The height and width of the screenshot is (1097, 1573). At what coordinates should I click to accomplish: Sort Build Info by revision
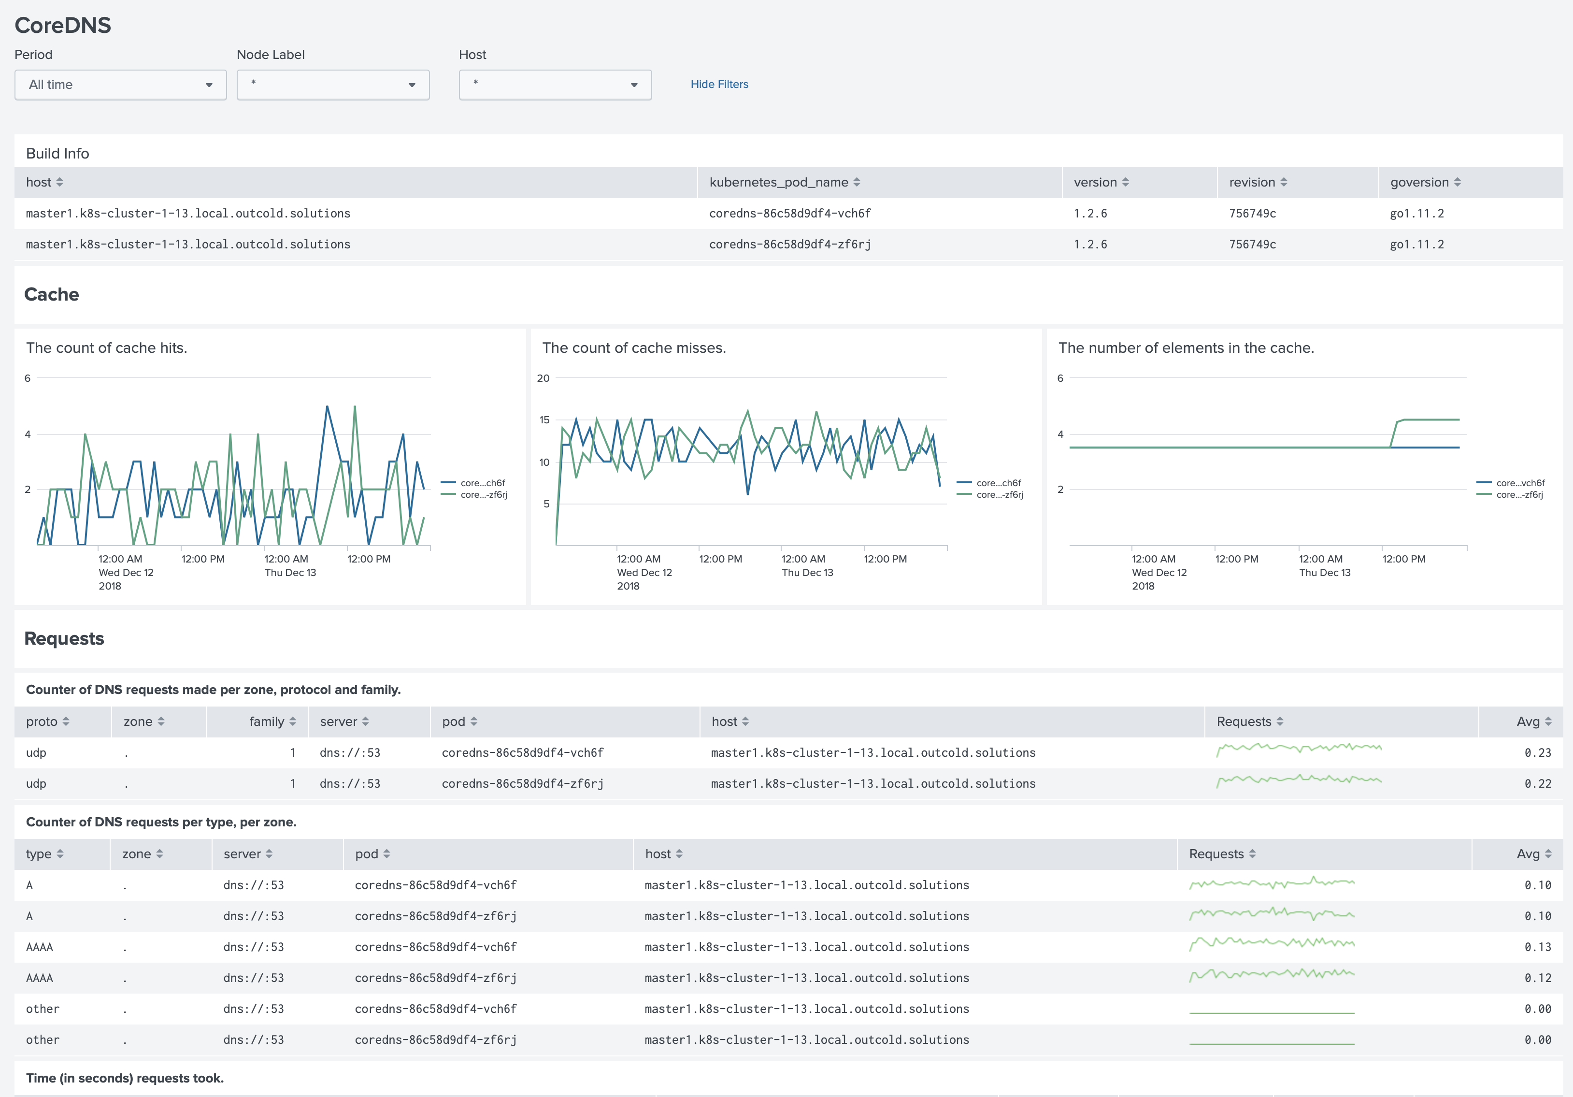pyautogui.click(x=1258, y=182)
